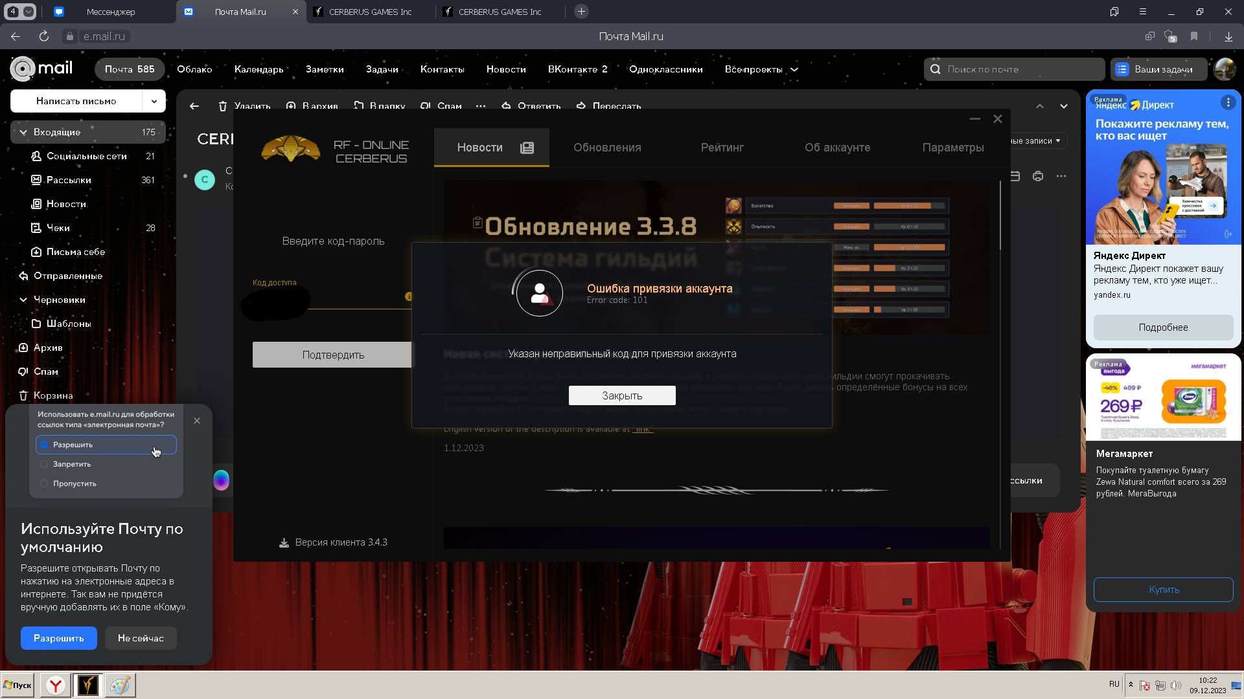Open the message options ellipsis near print
Image resolution: width=1244 pixels, height=699 pixels.
tap(1061, 176)
